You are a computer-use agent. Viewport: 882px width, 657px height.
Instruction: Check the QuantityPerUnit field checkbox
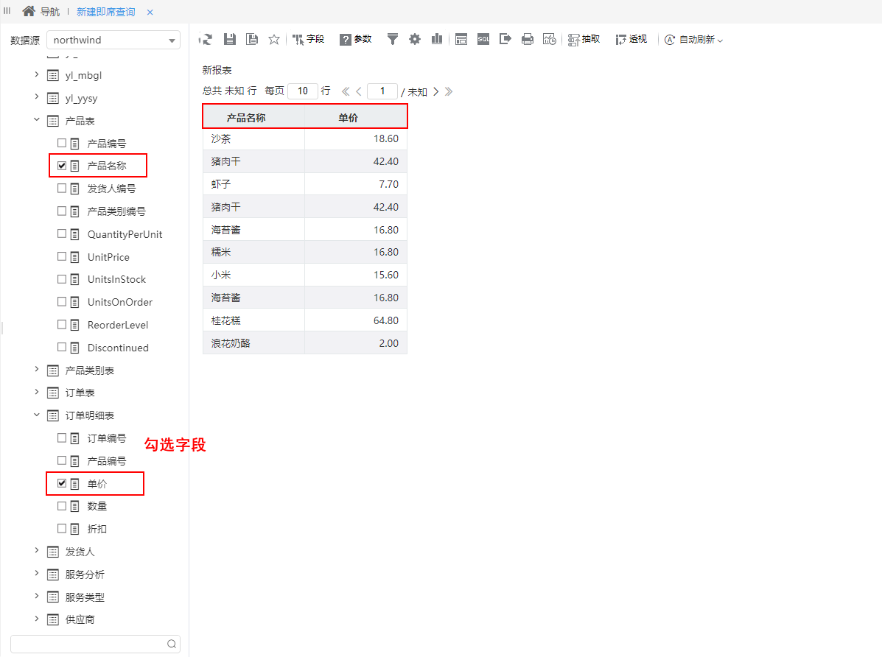coord(62,233)
